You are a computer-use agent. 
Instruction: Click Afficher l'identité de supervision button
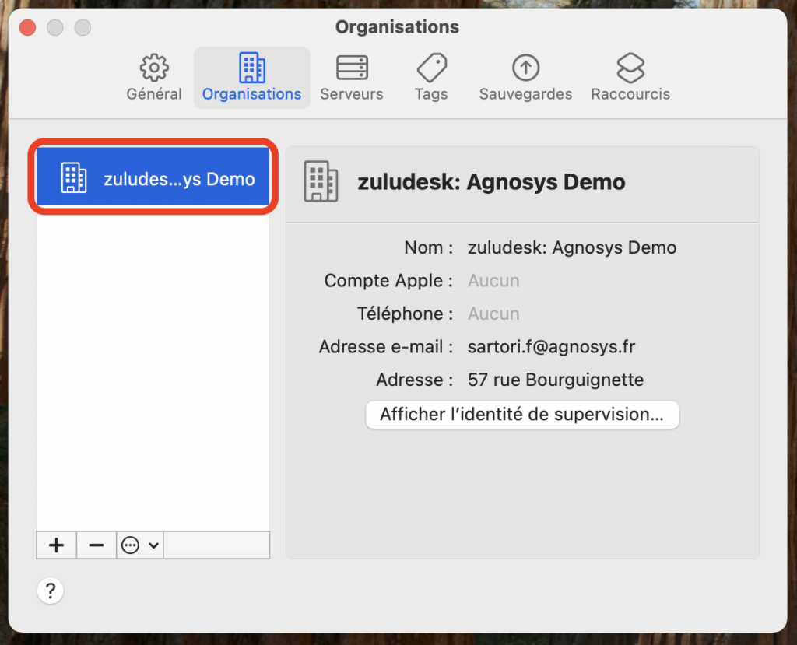(x=522, y=415)
